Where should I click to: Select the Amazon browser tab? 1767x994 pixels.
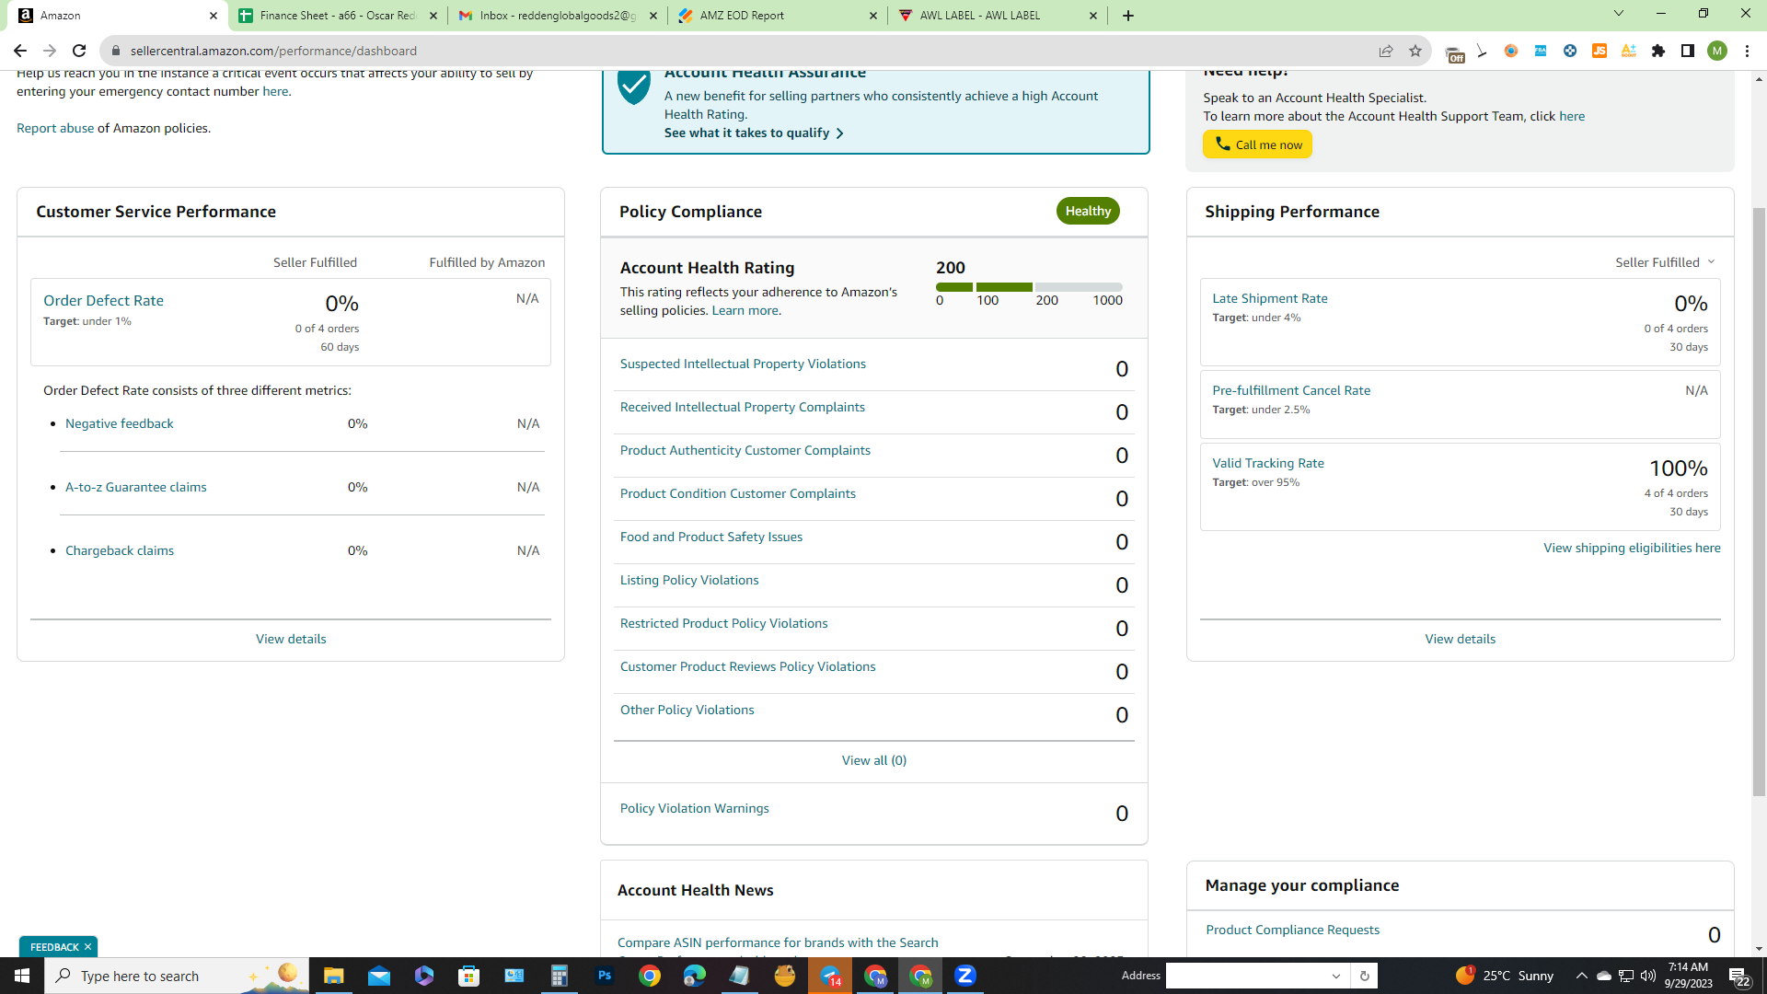tap(118, 16)
